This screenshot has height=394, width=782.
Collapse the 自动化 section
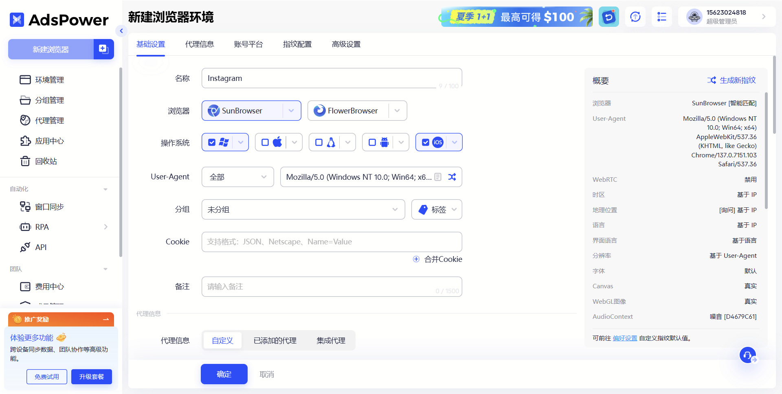click(x=105, y=189)
